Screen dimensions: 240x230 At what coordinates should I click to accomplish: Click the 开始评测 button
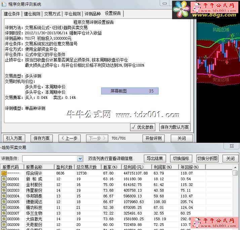click(154, 139)
